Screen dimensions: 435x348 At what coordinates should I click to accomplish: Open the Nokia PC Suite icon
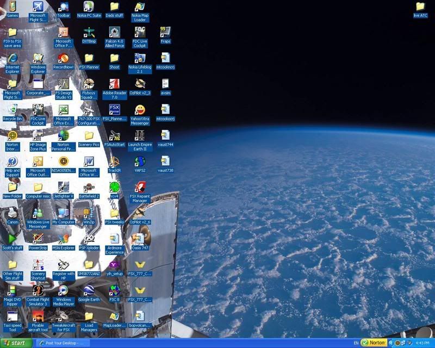click(x=89, y=7)
